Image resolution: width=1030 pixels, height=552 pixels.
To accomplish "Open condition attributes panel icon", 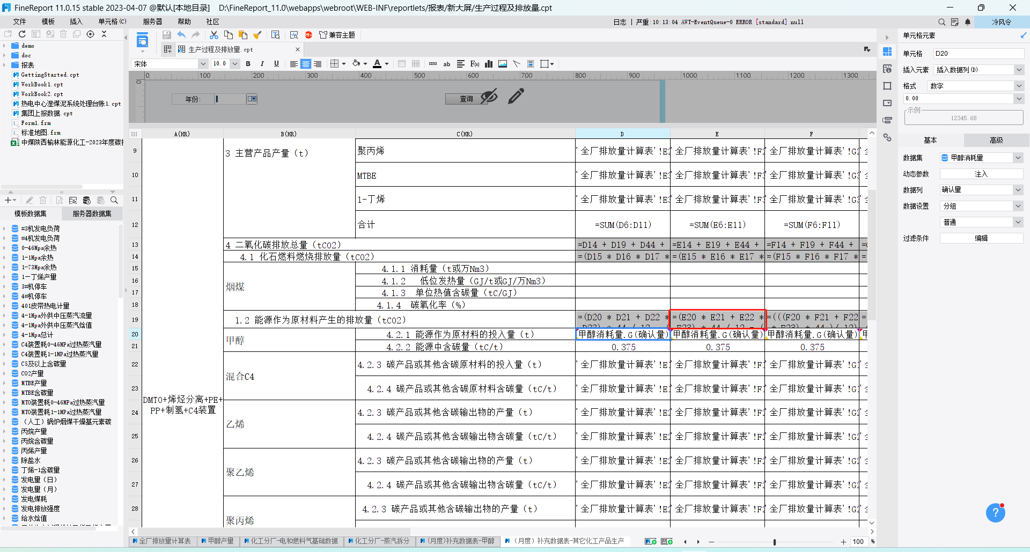I will [887, 120].
